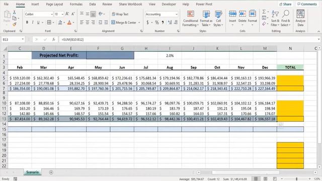Open Conditional Formatting menu
The image size is (322, 181).
click(x=191, y=18)
